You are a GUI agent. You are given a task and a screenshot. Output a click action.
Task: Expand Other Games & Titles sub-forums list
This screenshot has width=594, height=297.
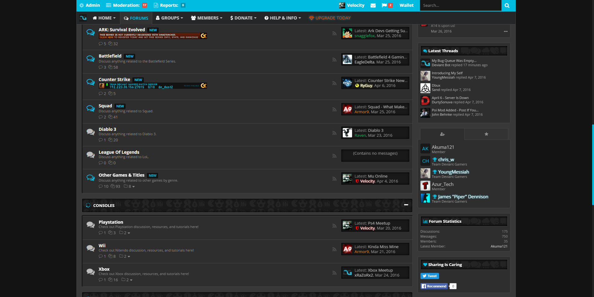click(x=130, y=187)
